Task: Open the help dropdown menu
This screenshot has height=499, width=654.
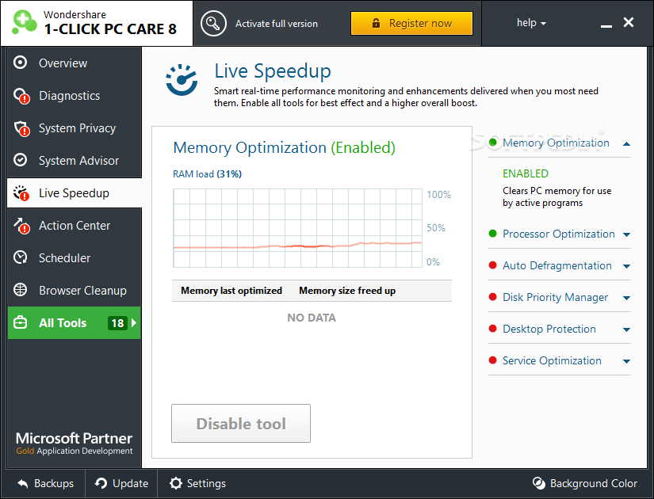Action: pyautogui.click(x=531, y=23)
